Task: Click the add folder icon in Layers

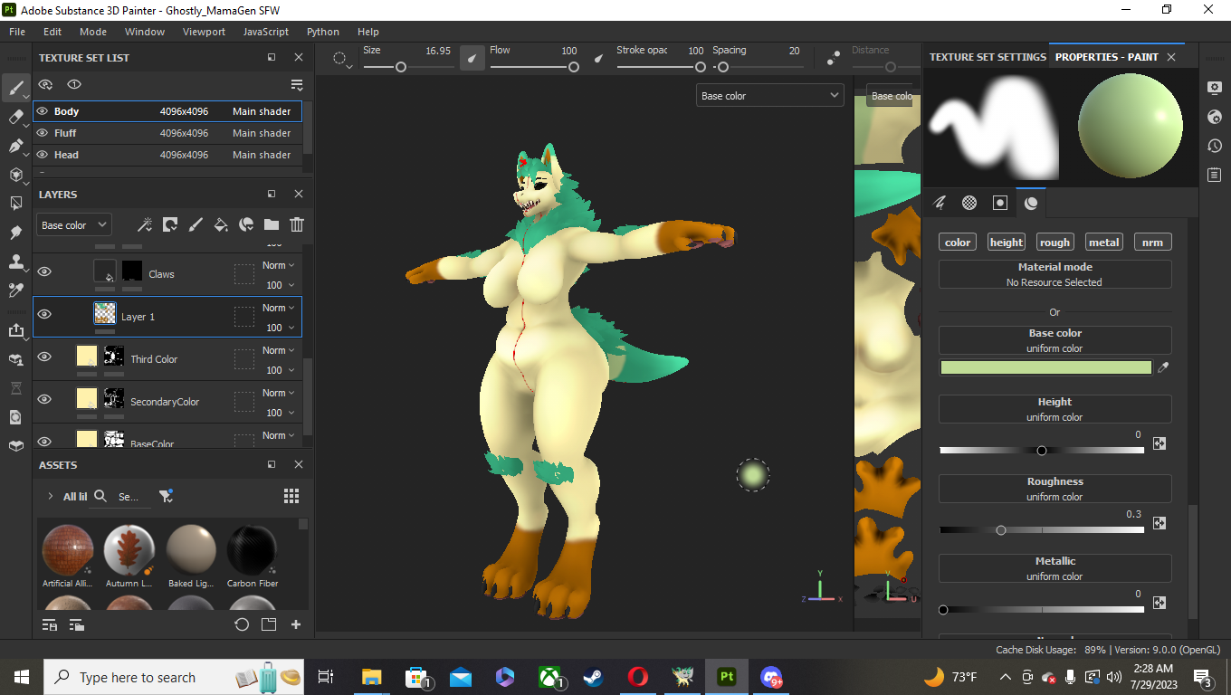Action: 271,224
